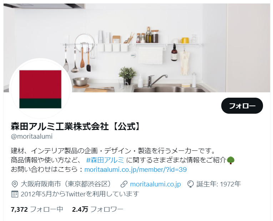Open the kitchen header banner image
Image resolution: width=273 pixels, height=221 pixels.
pos(137,48)
